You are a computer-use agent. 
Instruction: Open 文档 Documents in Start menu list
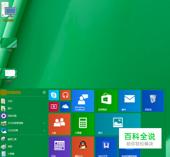coord(23,101)
